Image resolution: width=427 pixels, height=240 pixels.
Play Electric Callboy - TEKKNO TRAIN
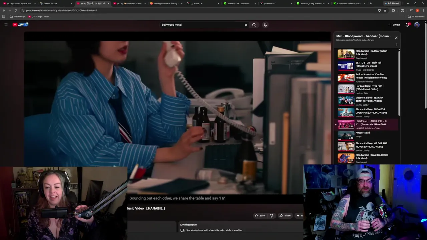(x=366, y=101)
